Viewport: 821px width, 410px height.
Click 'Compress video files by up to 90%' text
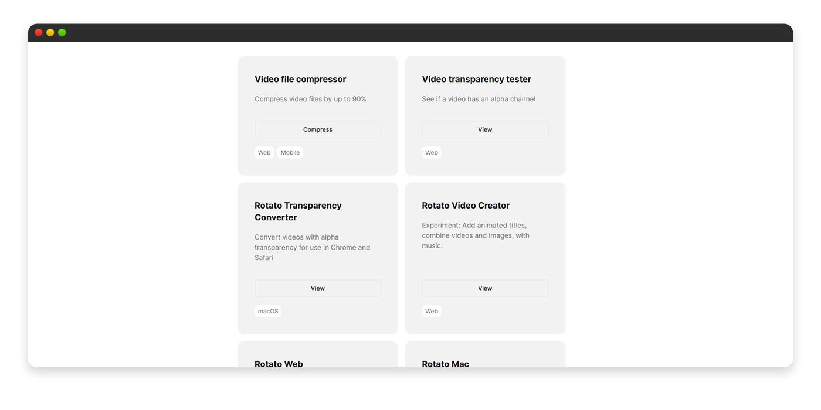(x=310, y=99)
